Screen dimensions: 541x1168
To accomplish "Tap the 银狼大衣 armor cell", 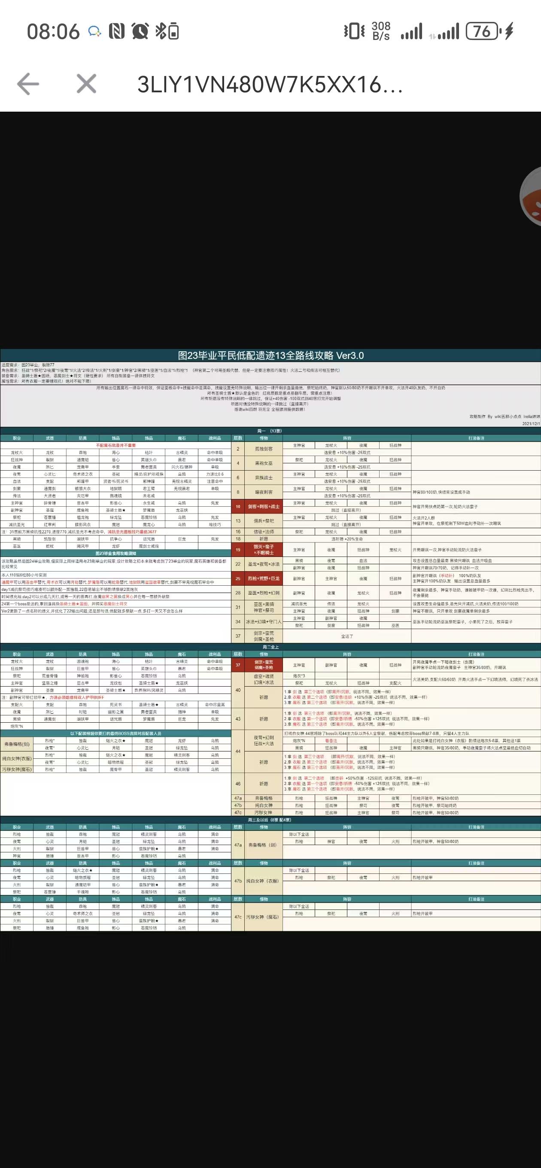I will point(82,488).
